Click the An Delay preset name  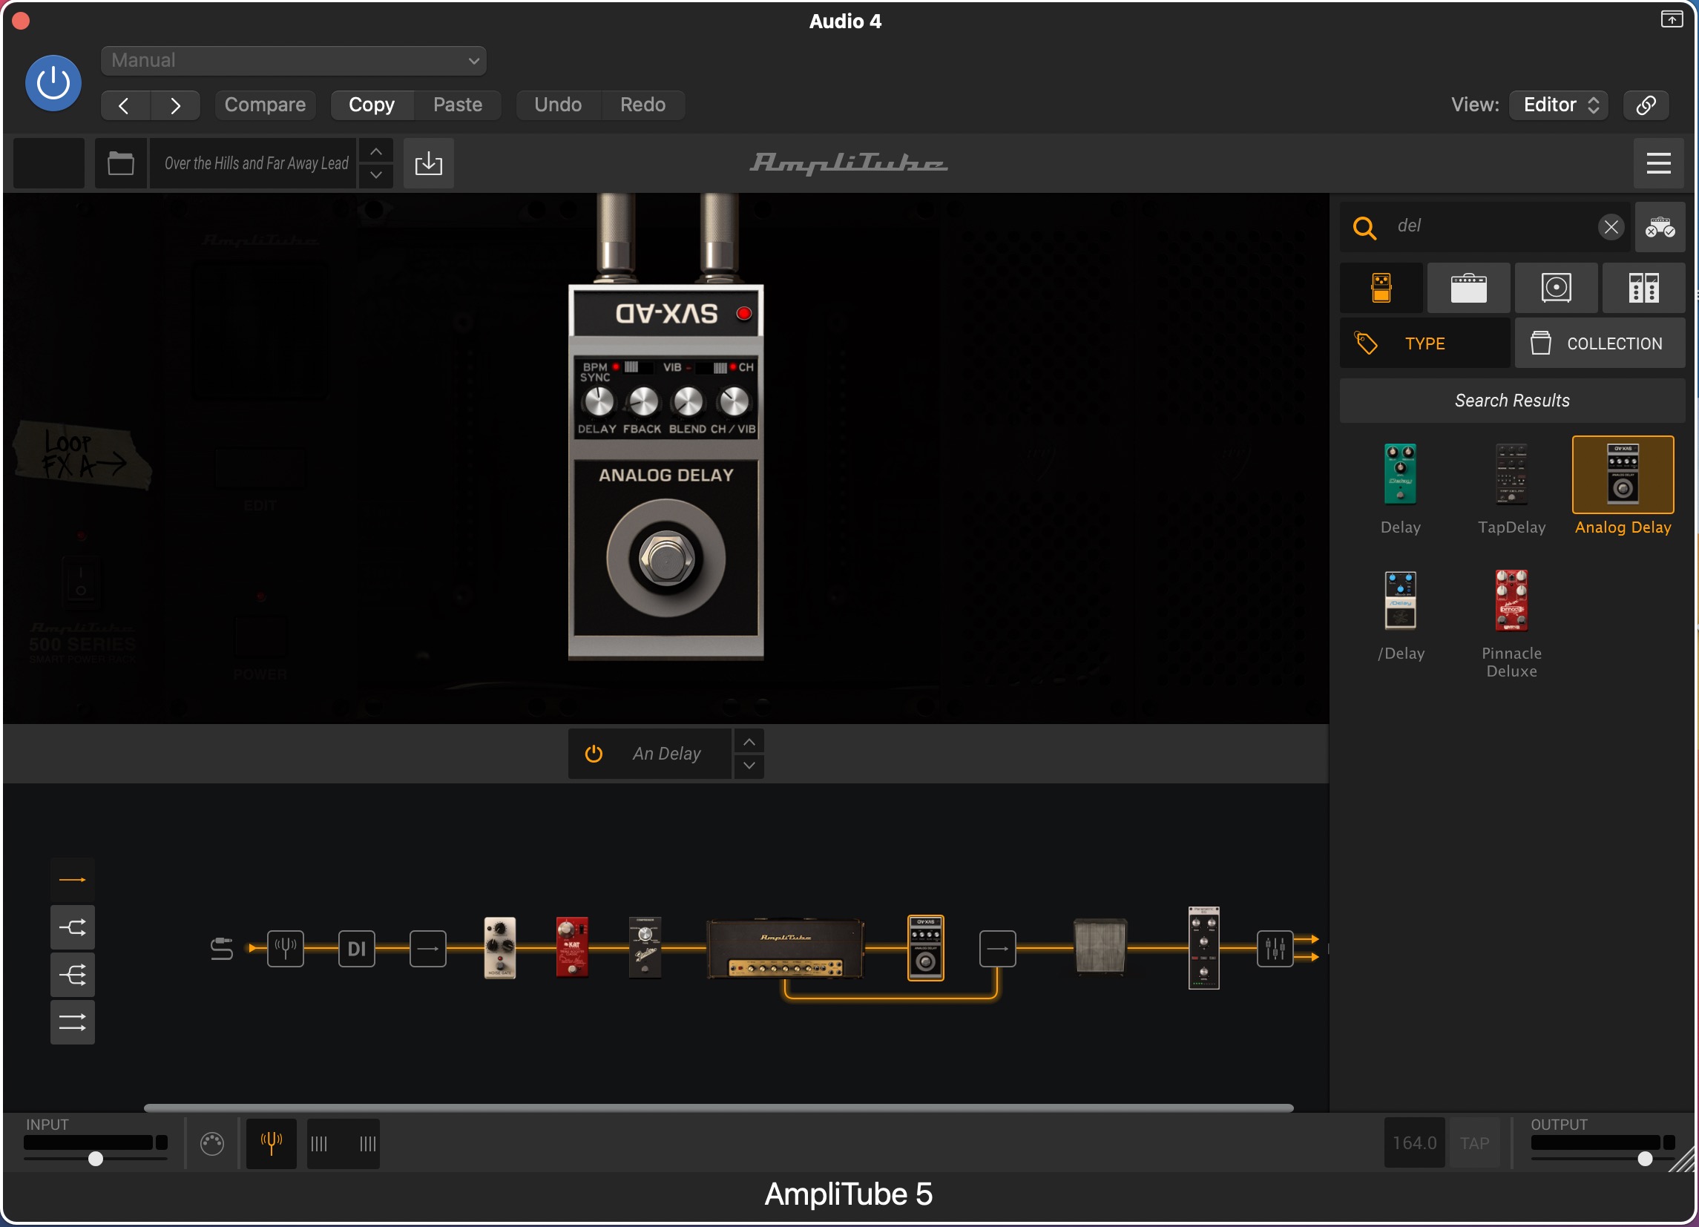[x=667, y=754]
